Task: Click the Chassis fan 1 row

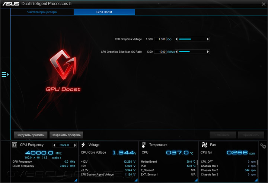Action: [x=228, y=166]
